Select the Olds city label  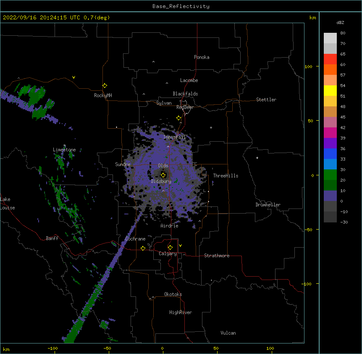tap(163, 166)
